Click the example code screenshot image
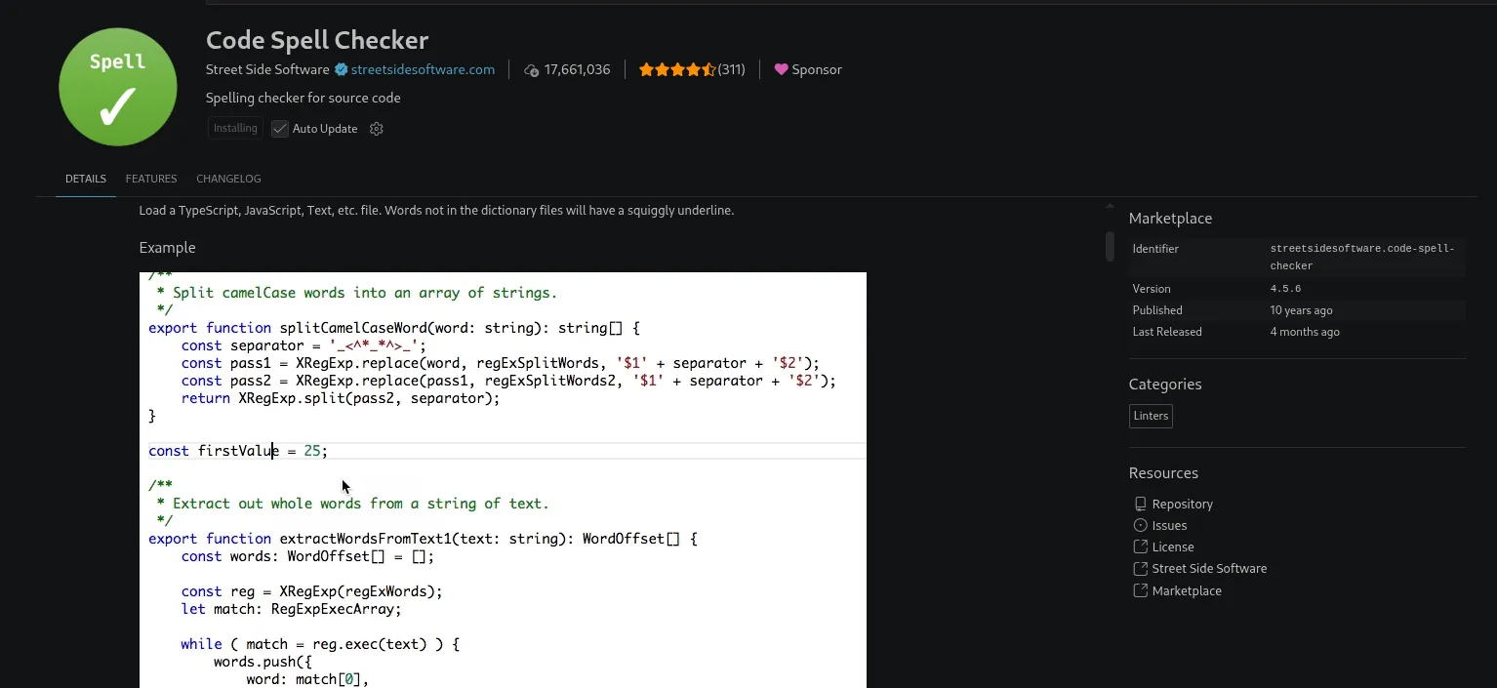Image resolution: width=1497 pixels, height=688 pixels. (503, 480)
